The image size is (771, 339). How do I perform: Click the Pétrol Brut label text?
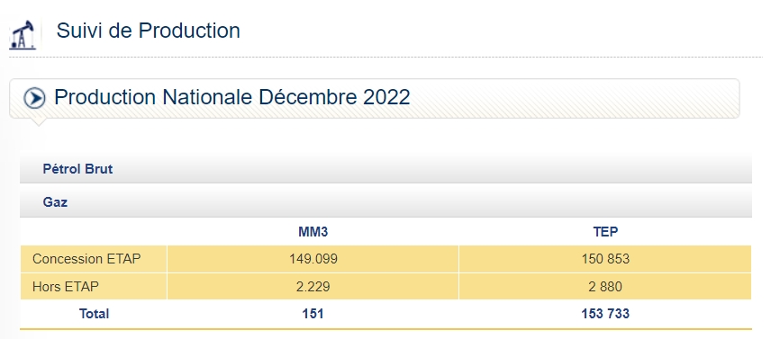click(x=77, y=169)
